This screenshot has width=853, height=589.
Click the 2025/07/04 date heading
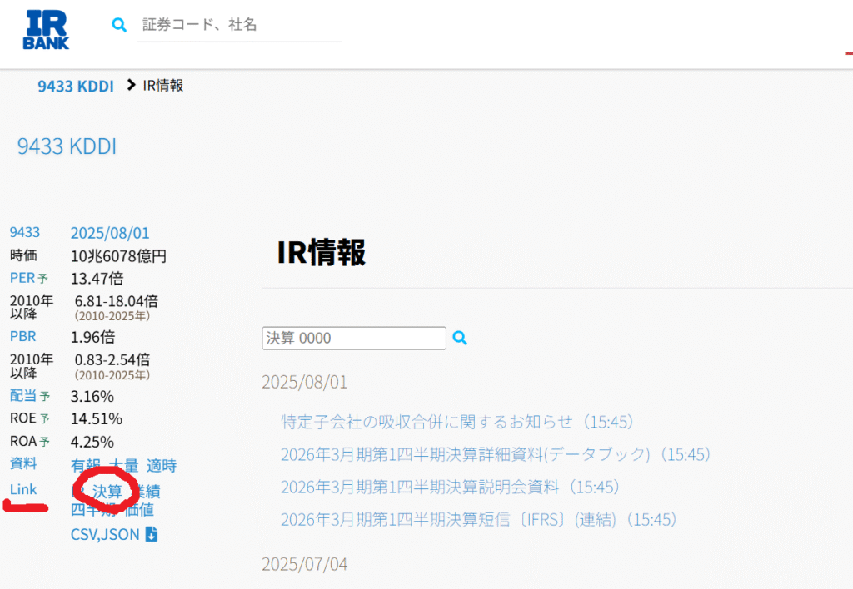[304, 564]
